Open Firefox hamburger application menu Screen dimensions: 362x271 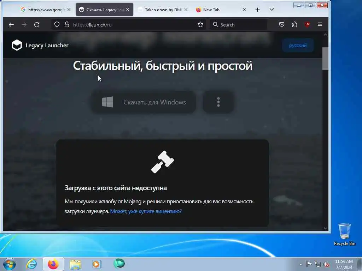320,24
